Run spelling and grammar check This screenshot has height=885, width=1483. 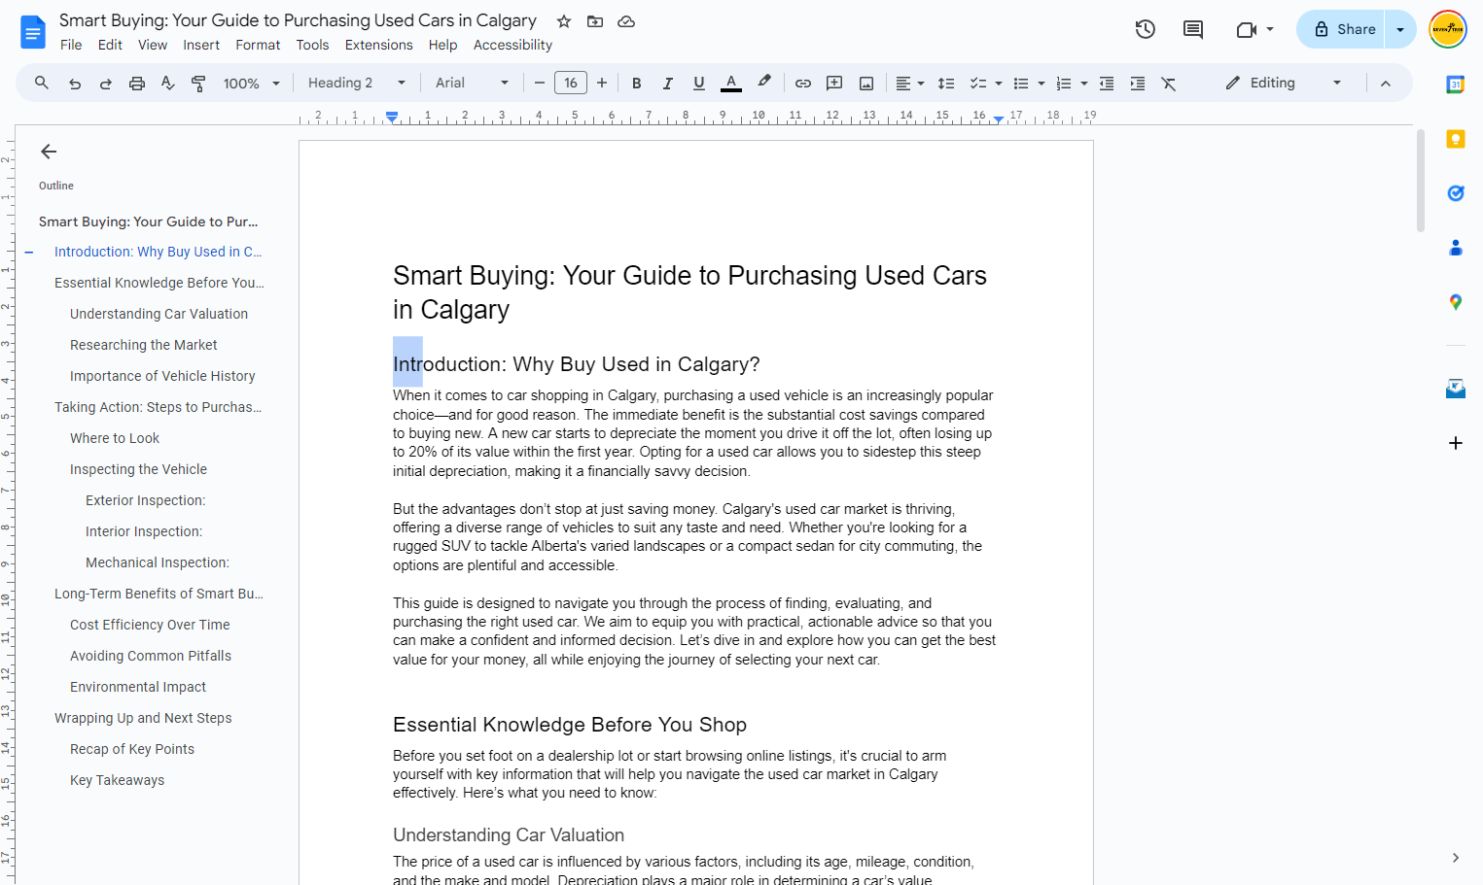coord(168,84)
